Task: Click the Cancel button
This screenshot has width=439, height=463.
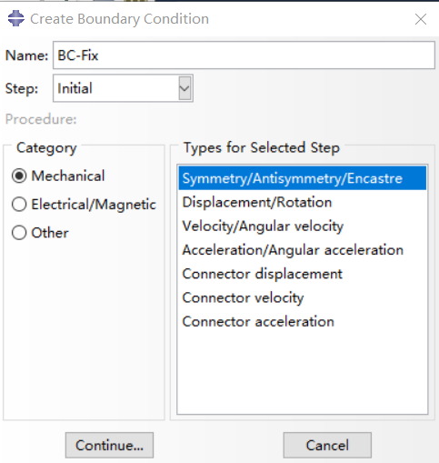Action: [x=327, y=445]
